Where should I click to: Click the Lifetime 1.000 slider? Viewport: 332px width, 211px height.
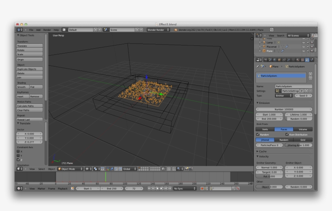click(298, 114)
